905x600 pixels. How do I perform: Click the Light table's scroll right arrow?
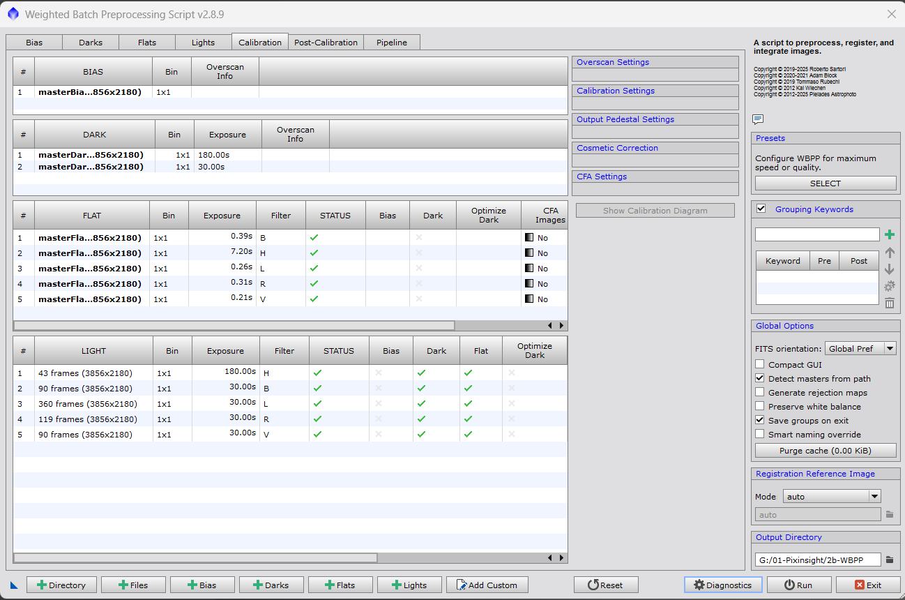pyautogui.click(x=561, y=558)
